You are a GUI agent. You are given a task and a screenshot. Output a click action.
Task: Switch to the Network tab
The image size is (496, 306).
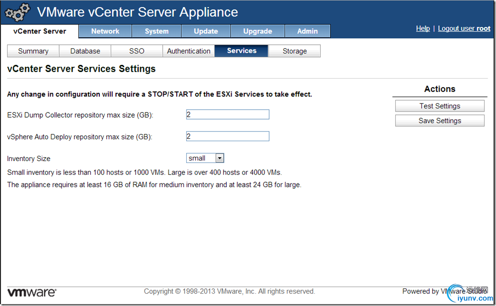(x=105, y=31)
